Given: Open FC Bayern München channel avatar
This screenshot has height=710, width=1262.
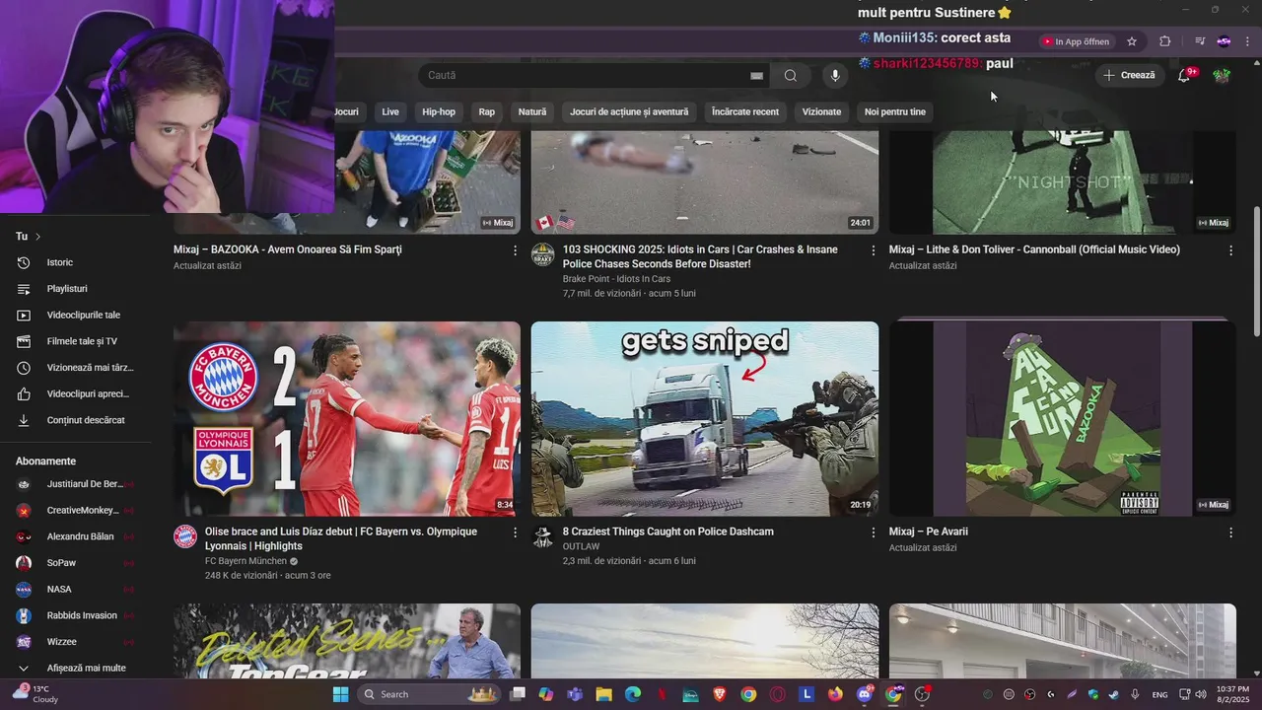Looking at the screenshot, I should point(185,536).
